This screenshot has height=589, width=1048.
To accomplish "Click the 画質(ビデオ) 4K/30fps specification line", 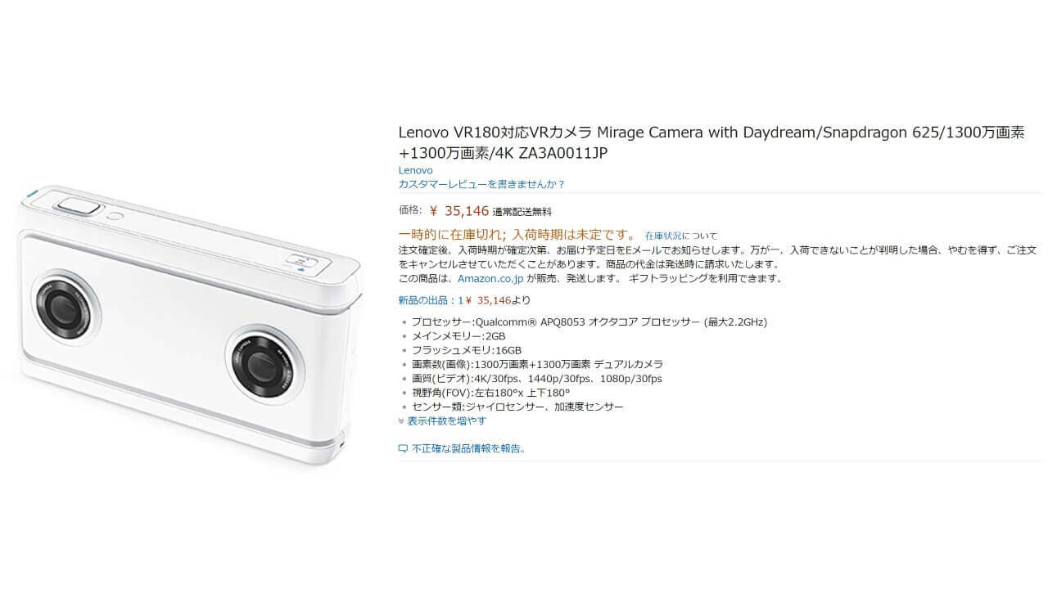I will 536,379.
